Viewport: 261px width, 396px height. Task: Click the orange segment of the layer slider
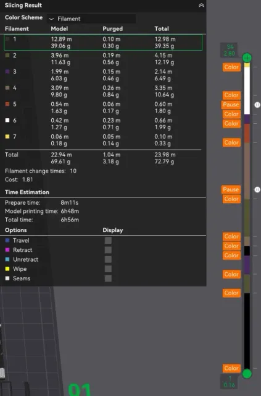247,133
